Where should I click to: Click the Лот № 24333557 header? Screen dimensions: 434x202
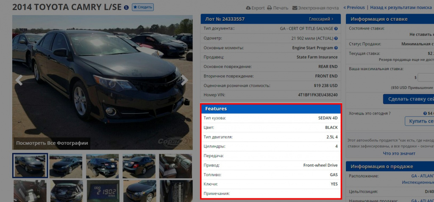225,19
